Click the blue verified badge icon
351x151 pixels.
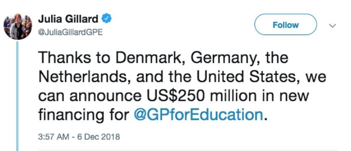pos(107,19)
